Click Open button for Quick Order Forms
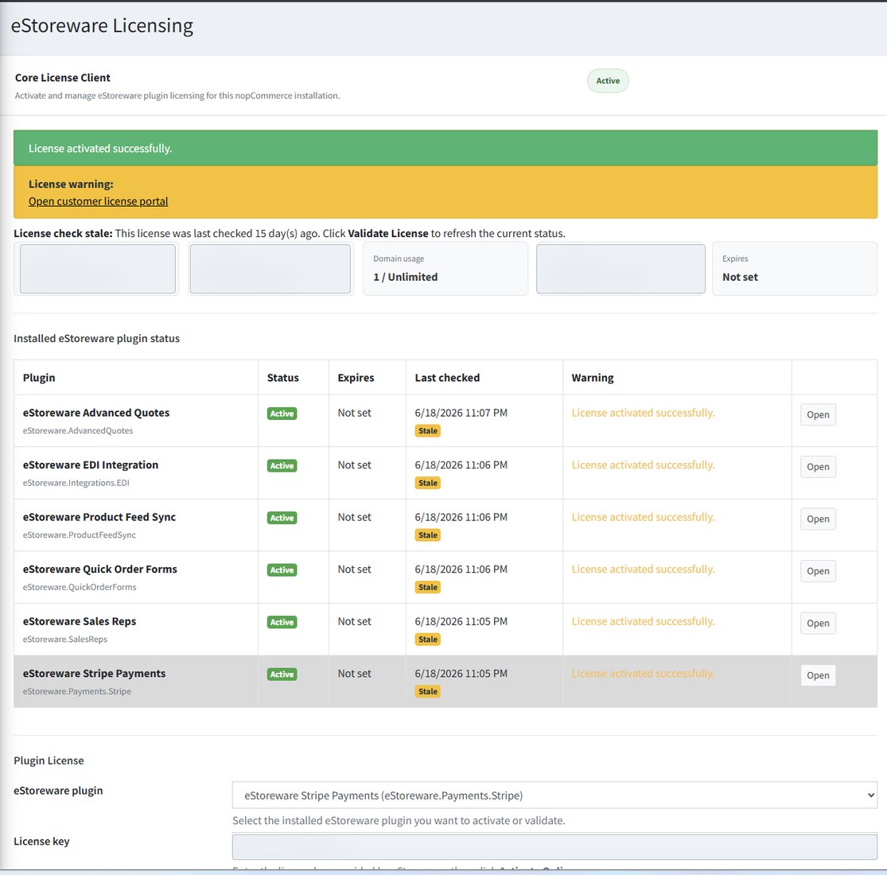The image size is (887, 875). coord(818,571)
